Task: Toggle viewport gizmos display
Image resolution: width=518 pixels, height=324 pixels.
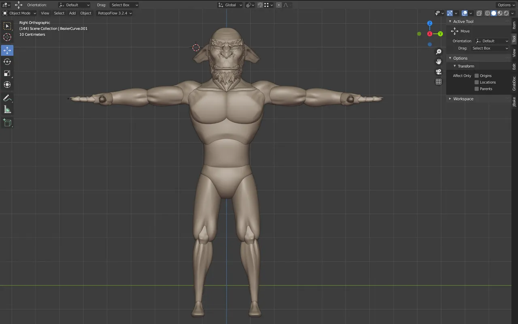Action: (x=450, y=13)
